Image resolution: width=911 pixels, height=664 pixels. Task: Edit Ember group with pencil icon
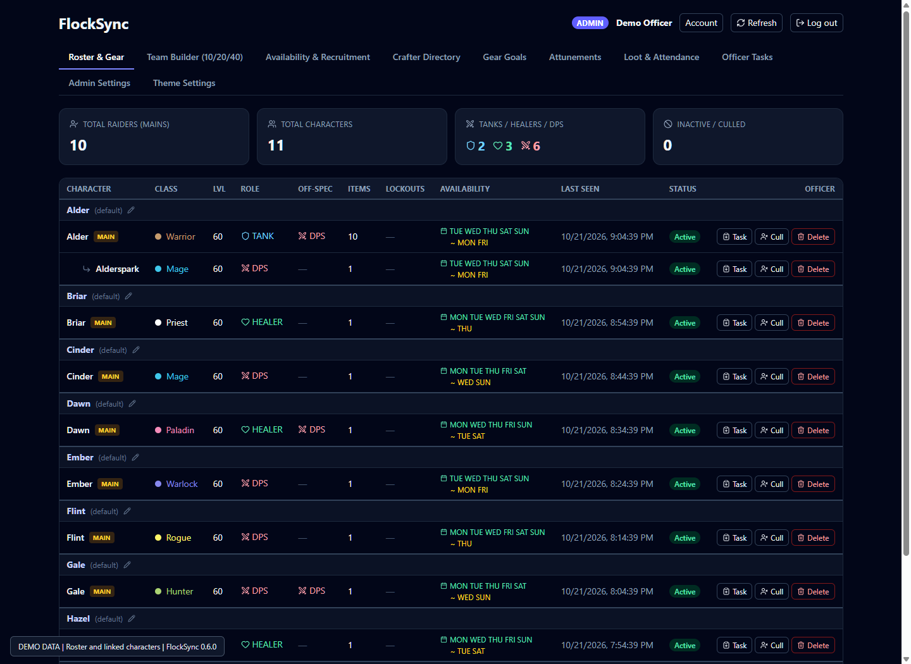point(135,457)
